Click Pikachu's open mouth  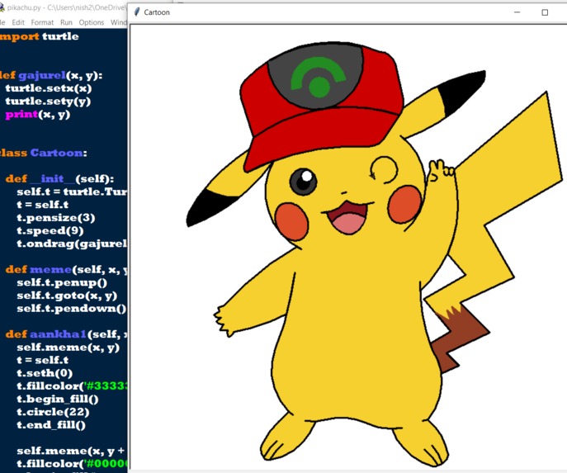click(347, 217)
